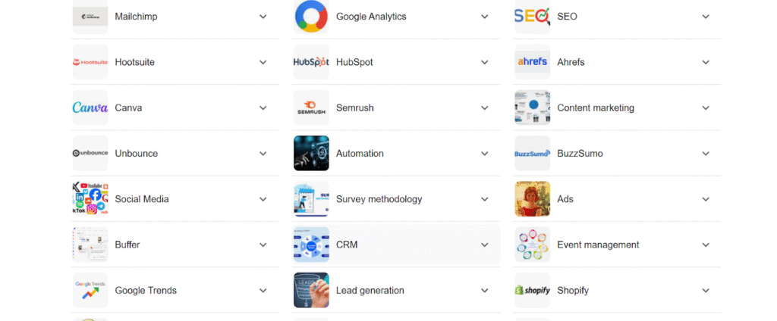This screenshot has height=321, width=777.
Task: Open the Lead generation label
Action: [x=370, y=290]
